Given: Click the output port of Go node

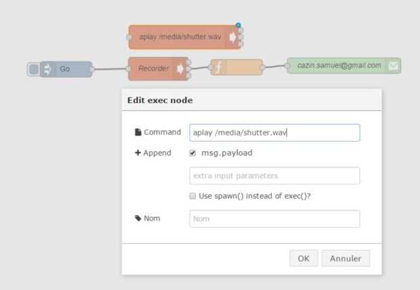Looking at the screenshot, I should [x=92, y=69].
